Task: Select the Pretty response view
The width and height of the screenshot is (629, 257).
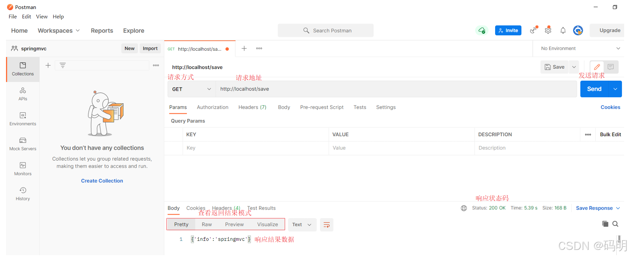Action: pyautogui.click(x=181, y=224)
